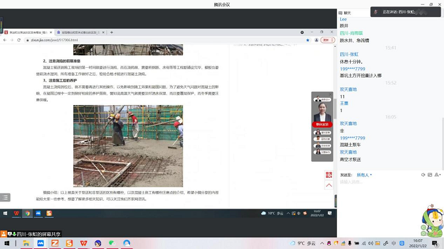The image size is (444, 249).
Task: Click sender name 王重 in chat
Action: [x=344, y=103]
